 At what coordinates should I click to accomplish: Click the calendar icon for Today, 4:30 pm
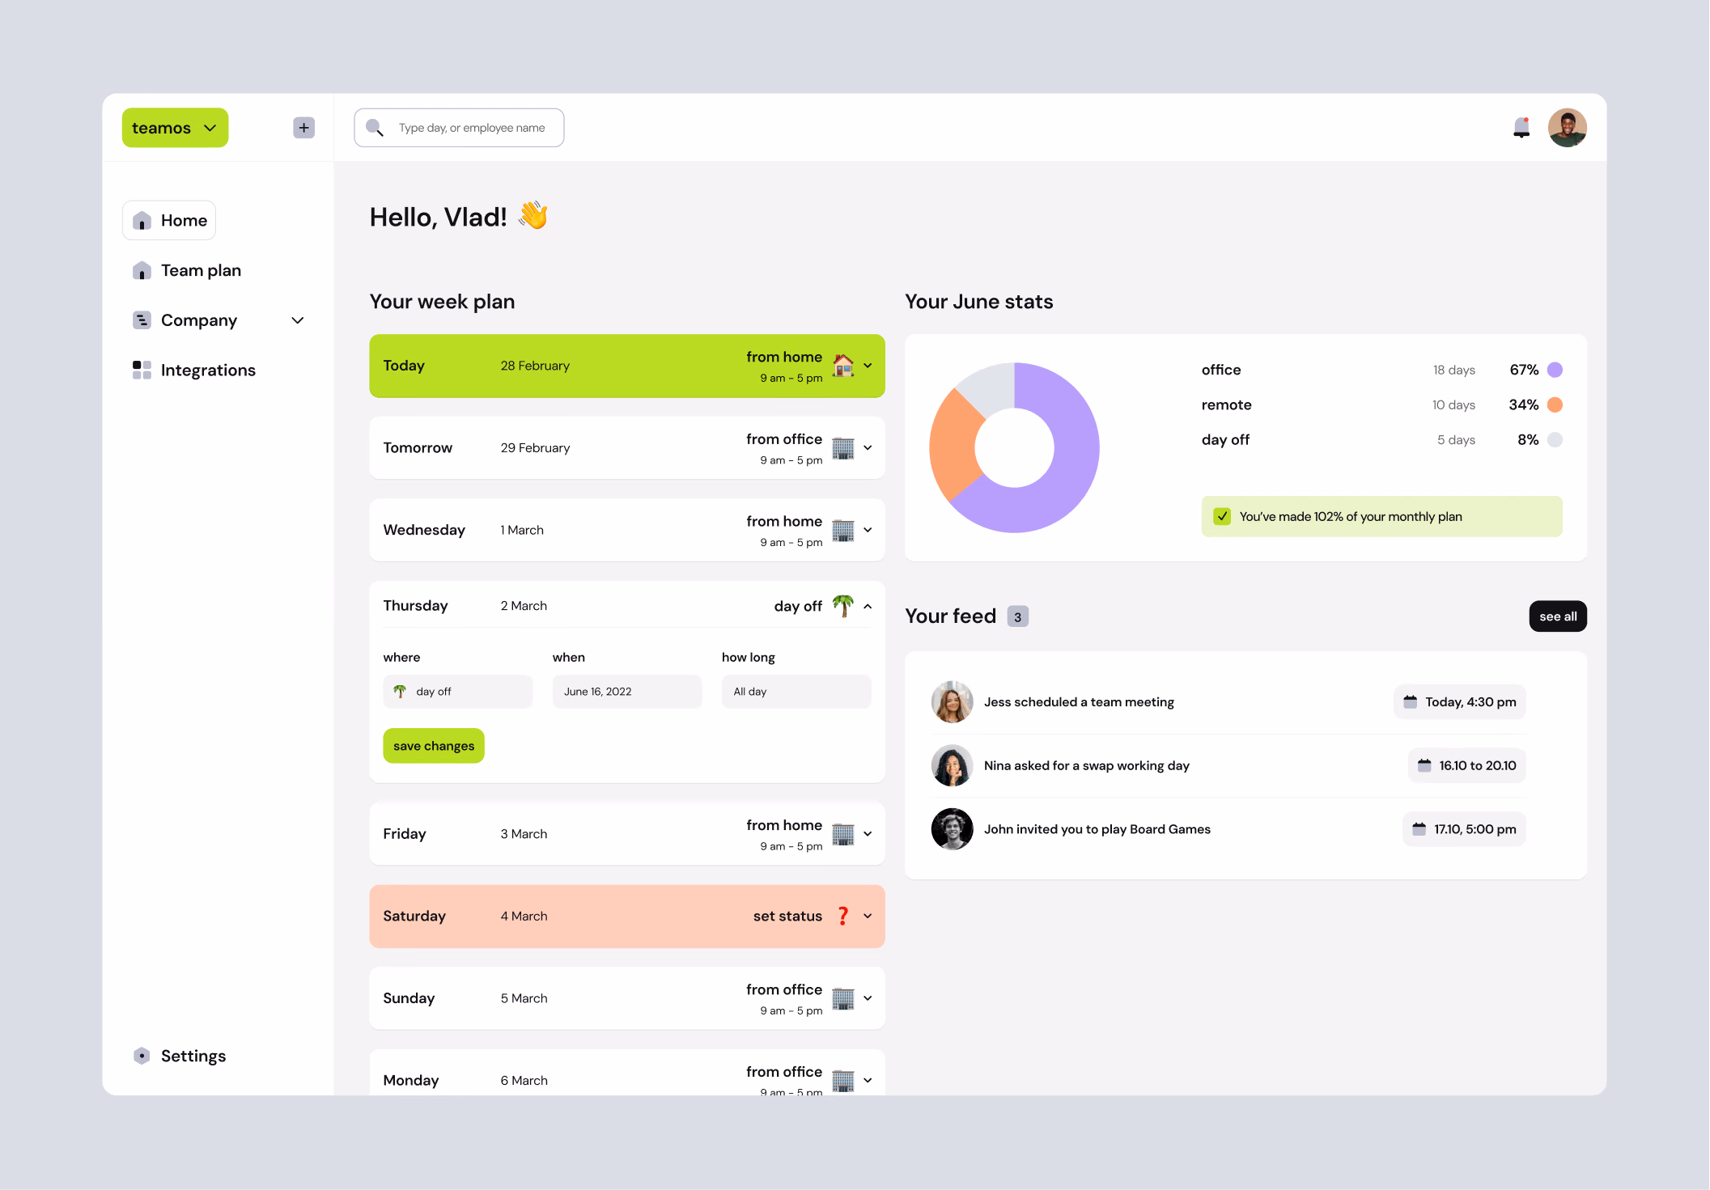click(x=1410, y=702)
